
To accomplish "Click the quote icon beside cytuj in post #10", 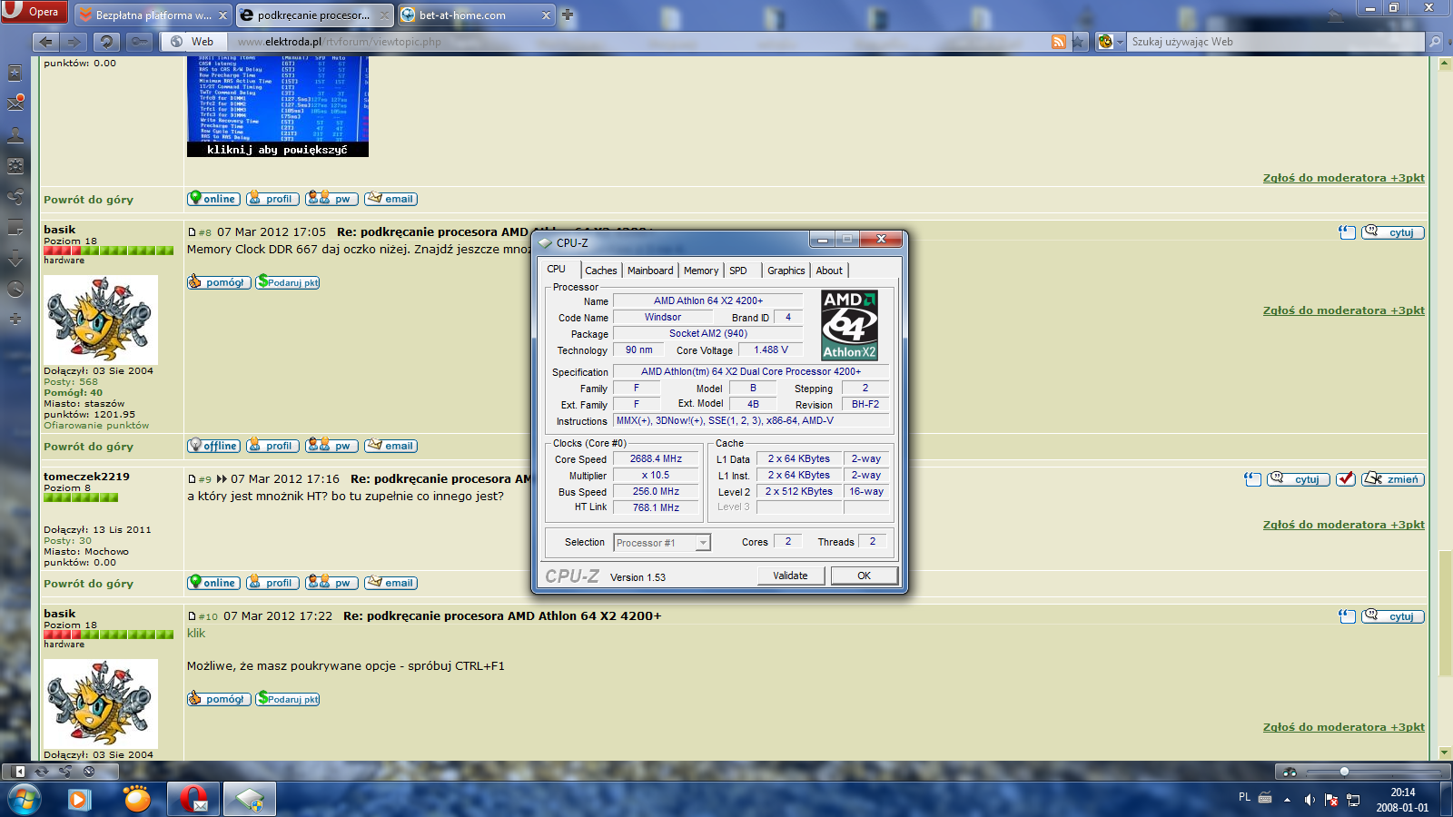I will pos(1347,616).
